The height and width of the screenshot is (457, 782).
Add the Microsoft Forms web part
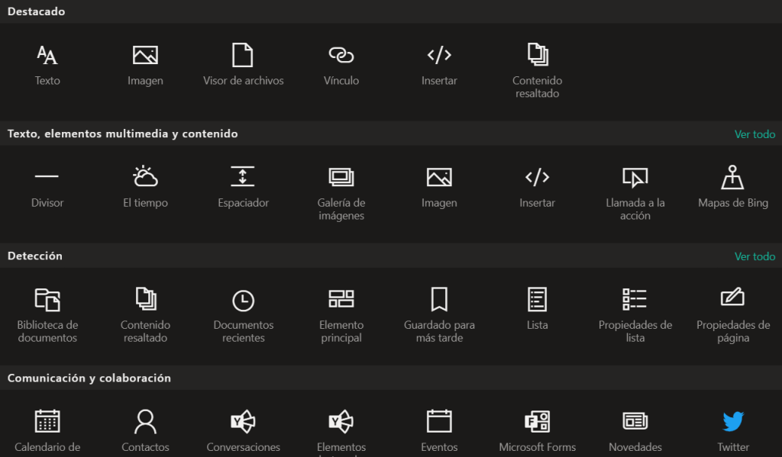coord(537,422)
